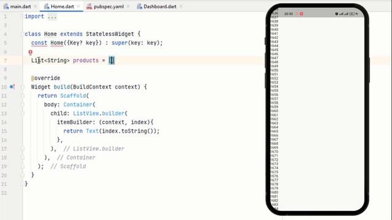Viewport: 392px width, 220px height.
Task: Click the pubspec.yaml file icon
Action: tap(89, 7)
